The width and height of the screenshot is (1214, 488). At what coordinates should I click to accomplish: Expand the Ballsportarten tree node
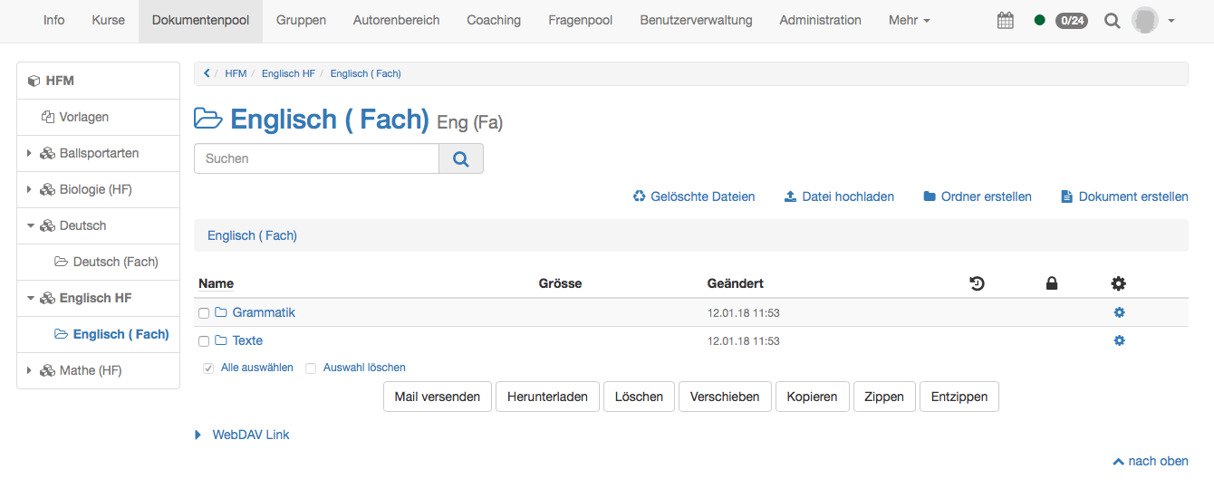[30, 154]
